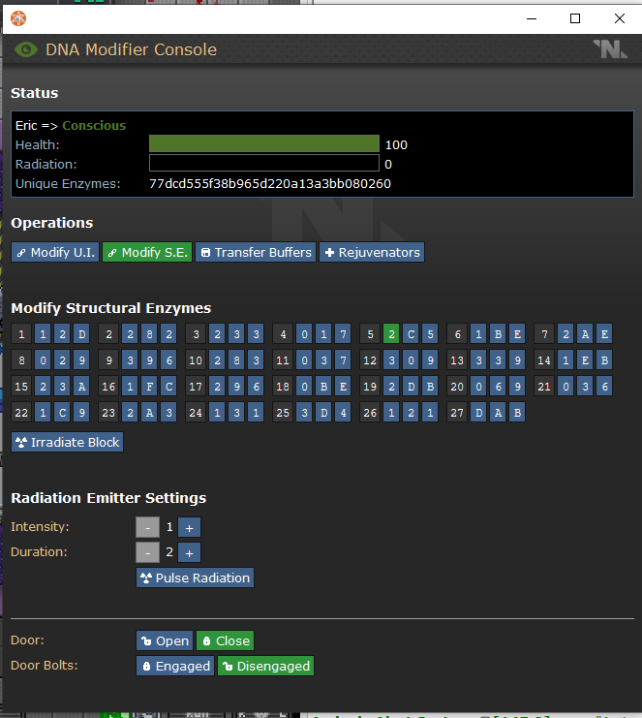The width and height of the screenshot is (642, 718).
Task: Select the highlighted green 2 in block 5
Action: [x=391, y=333]
